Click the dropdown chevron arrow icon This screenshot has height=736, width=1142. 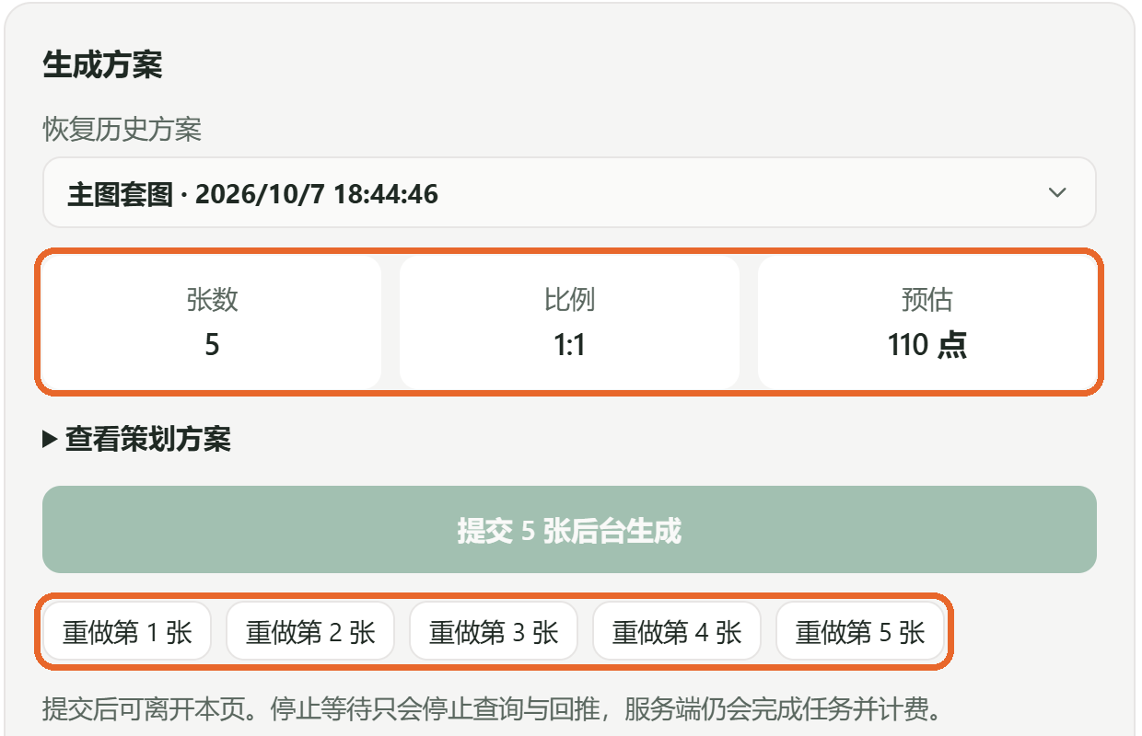tap(1057, 193)
